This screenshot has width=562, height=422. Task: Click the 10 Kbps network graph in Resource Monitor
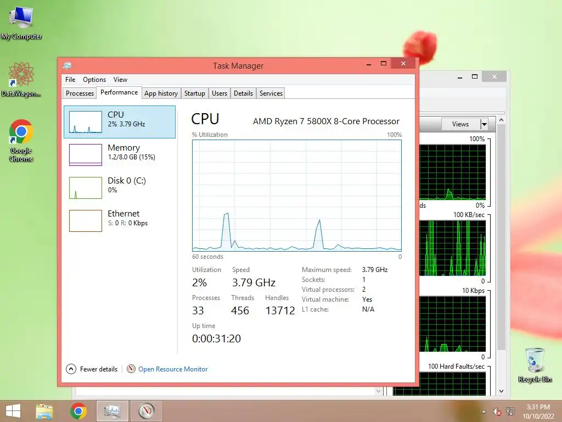452,324
